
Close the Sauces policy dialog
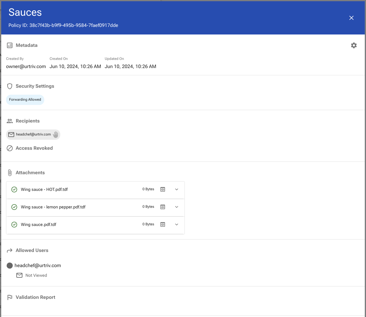click(351, 18)
